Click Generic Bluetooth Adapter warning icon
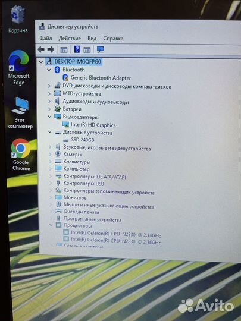Image resolution: width=241 pixels, height=321 pixels. pyautogui.click(x=65, y=78)
